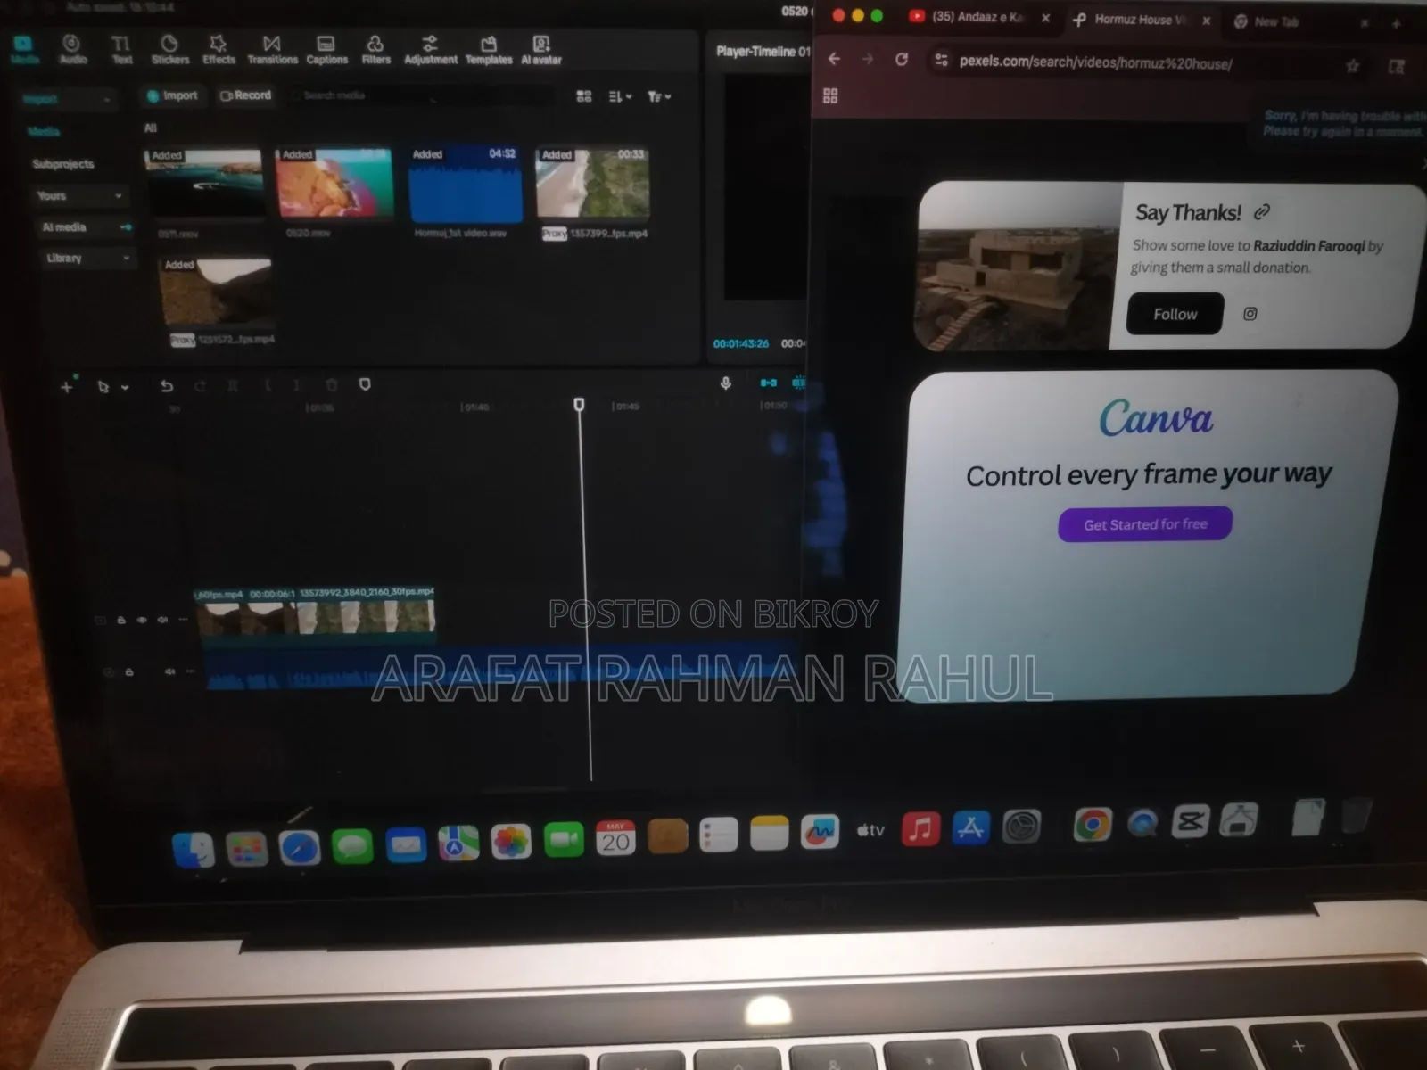Open the Captions panel
Screen dimensions: 1427x1070
326,50
